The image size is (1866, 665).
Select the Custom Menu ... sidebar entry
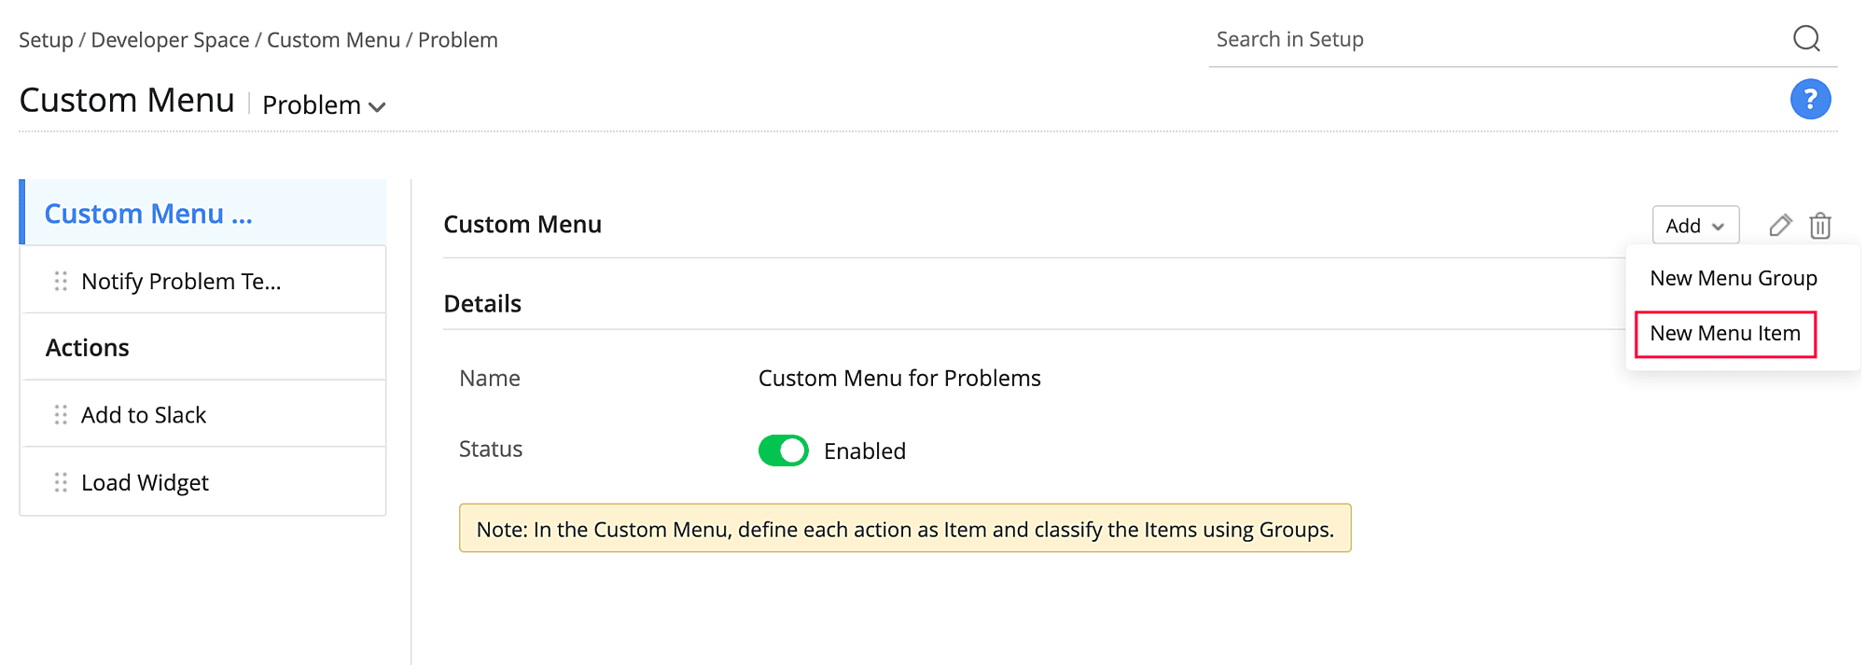coord(148,214)
